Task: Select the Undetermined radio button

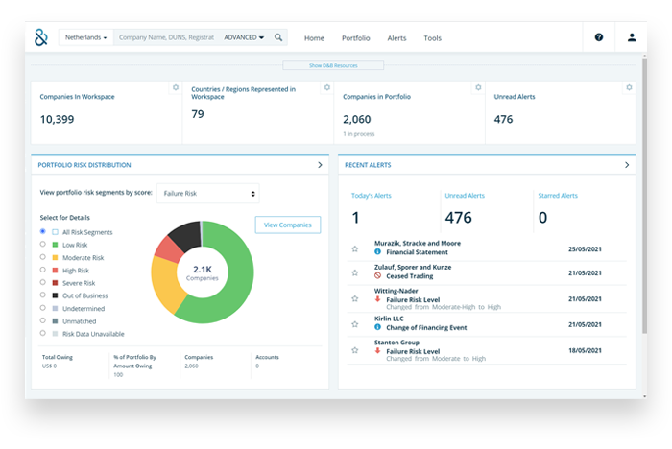Action: tap(43, 308)
